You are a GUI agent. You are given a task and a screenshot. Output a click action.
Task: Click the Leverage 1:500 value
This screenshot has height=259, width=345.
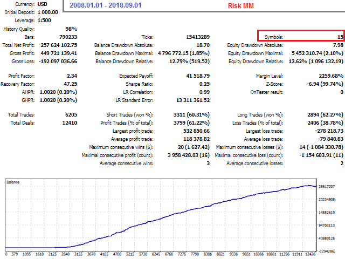[x=46, y=20]
